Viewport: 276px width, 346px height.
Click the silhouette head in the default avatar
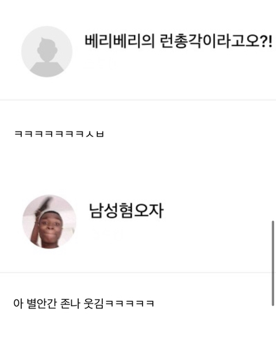[x=47, y=49]
